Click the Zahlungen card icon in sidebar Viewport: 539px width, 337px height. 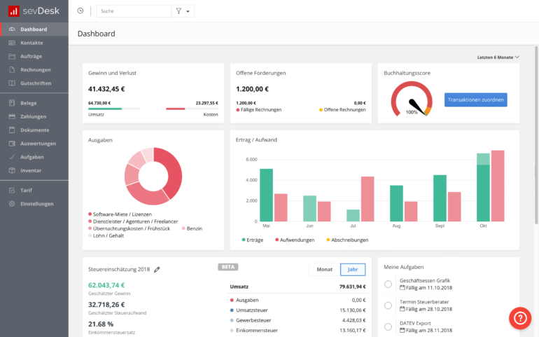coord(12,117)
